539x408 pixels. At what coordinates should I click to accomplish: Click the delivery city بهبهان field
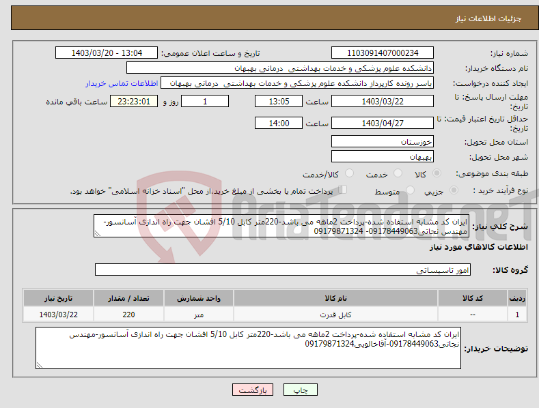pos(383,157)
